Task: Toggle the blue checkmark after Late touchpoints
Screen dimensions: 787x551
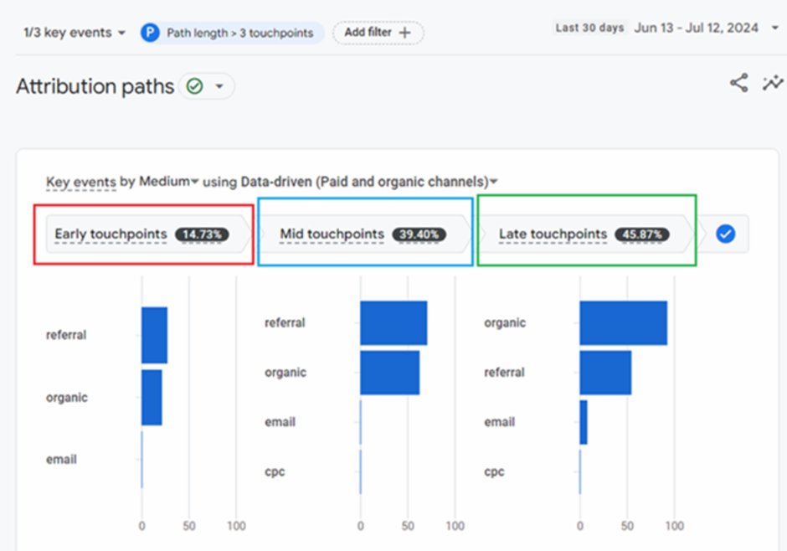Action: pyautogui.click(x=725, y=234)
